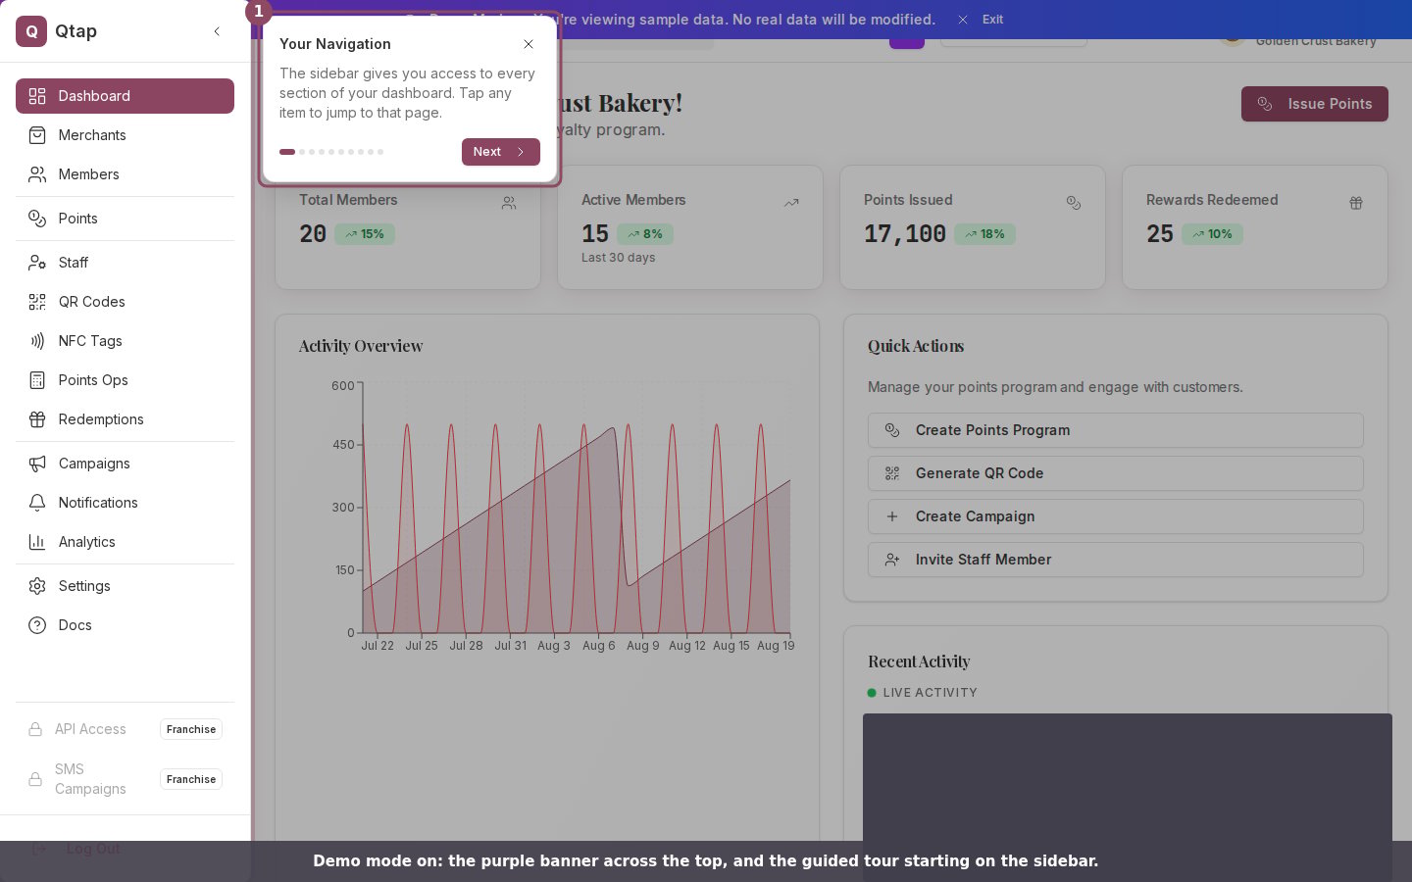This screenshot has height=882, width=1412.
Task: Click the Franchise badge beside SMS Campaigns
Action: coord(191,779)
